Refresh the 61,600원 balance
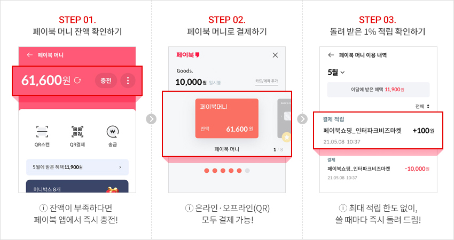The image size is (454, 240). (77, 81)
